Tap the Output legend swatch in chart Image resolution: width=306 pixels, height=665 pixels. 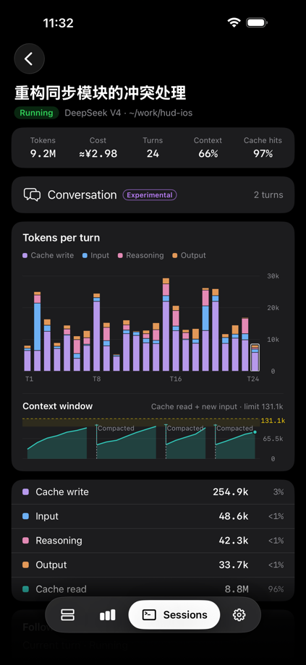tap(175, 255)
